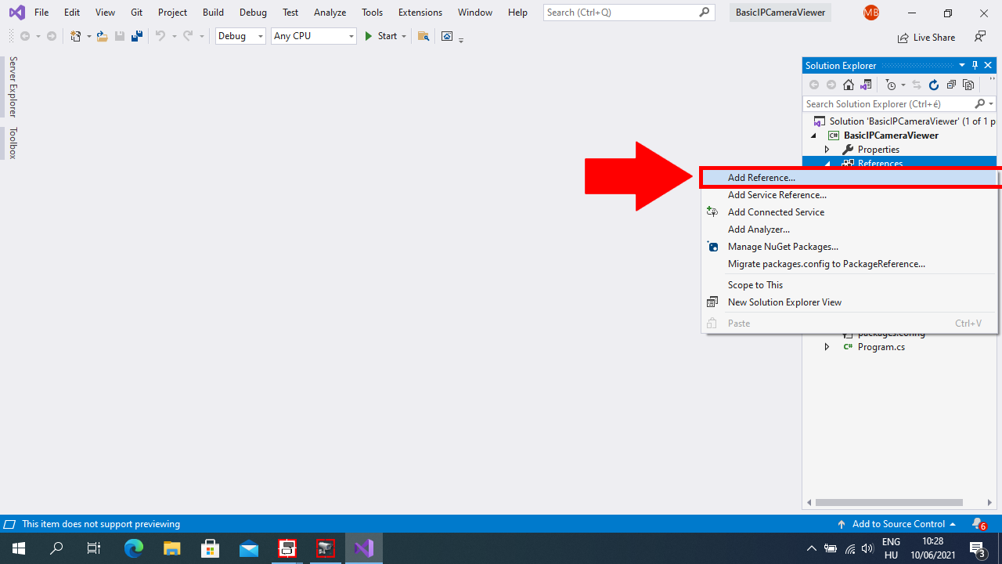Viewport: 1002px width, 564px height.
Task: Click the MB account avatar
Action: tap(871, 13)
